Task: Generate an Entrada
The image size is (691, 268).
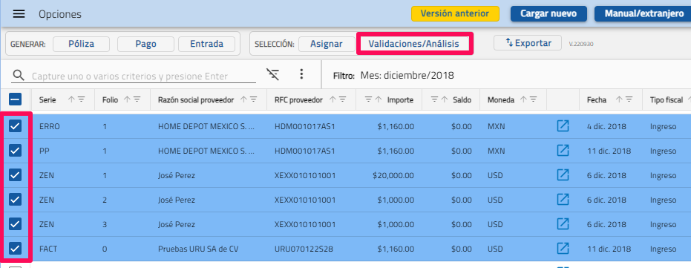Action: [206, 44]
